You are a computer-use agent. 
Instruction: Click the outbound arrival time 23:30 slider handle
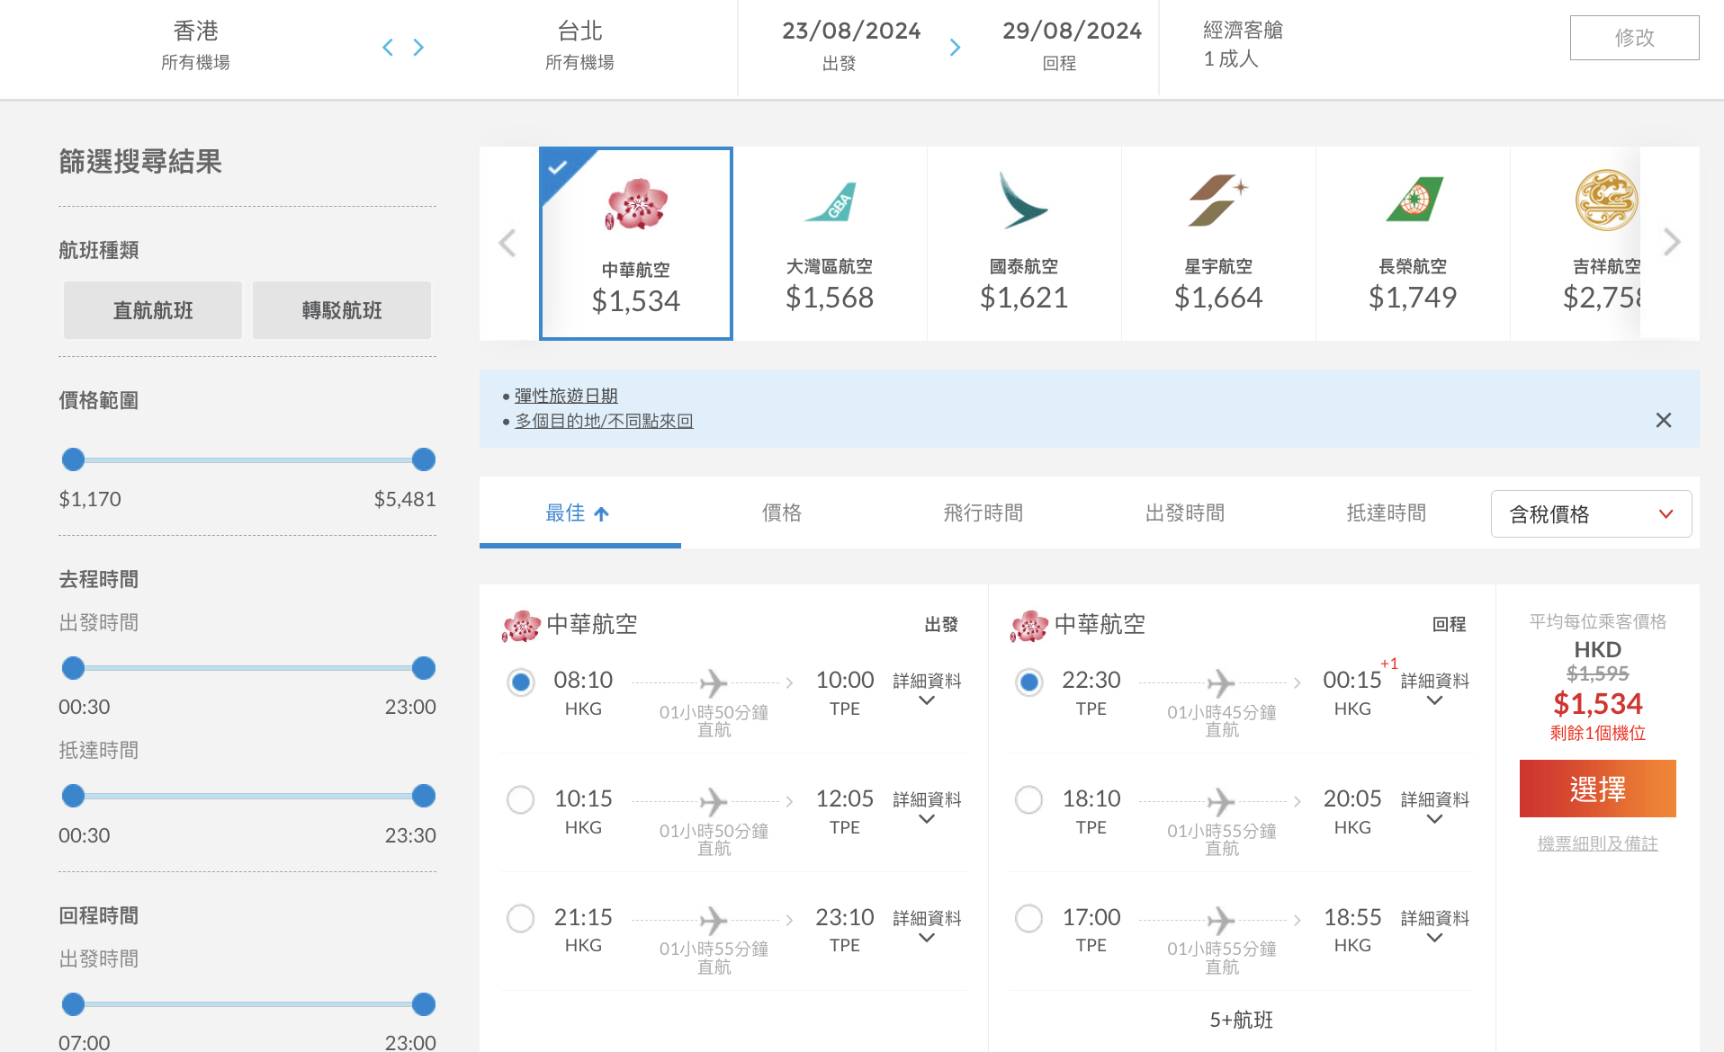click(424, 796)
